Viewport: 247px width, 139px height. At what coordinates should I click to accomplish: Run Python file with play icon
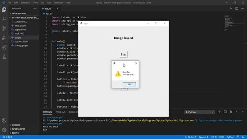[231, 8]
